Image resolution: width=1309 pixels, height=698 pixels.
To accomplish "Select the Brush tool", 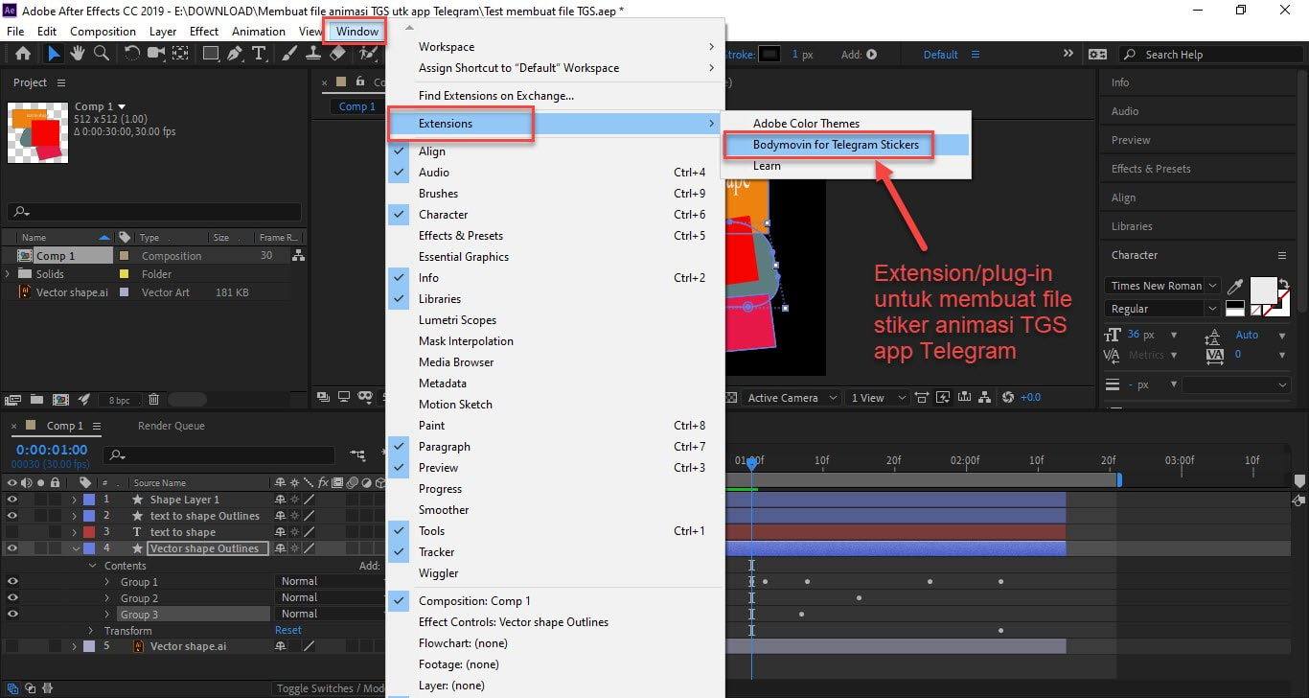I will (x=290, y=54).
